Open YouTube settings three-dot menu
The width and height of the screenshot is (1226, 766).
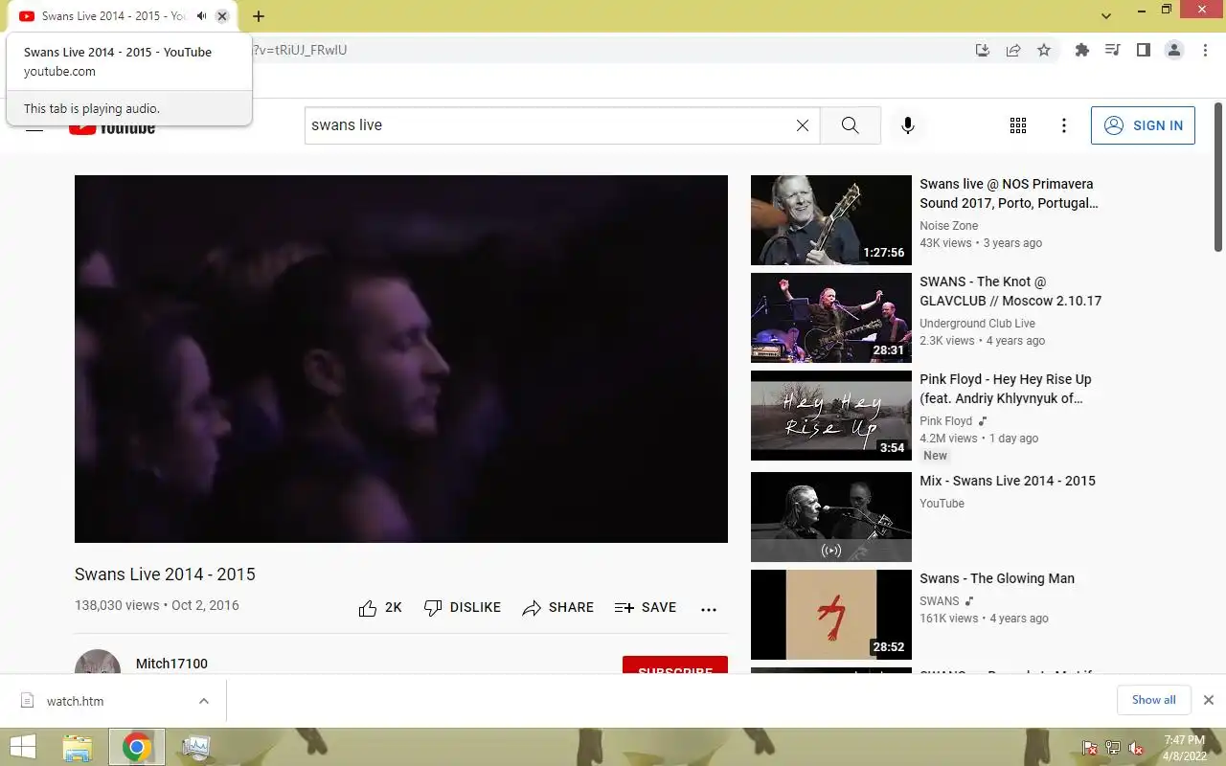pyautogui.click(x=1064, y=125)
